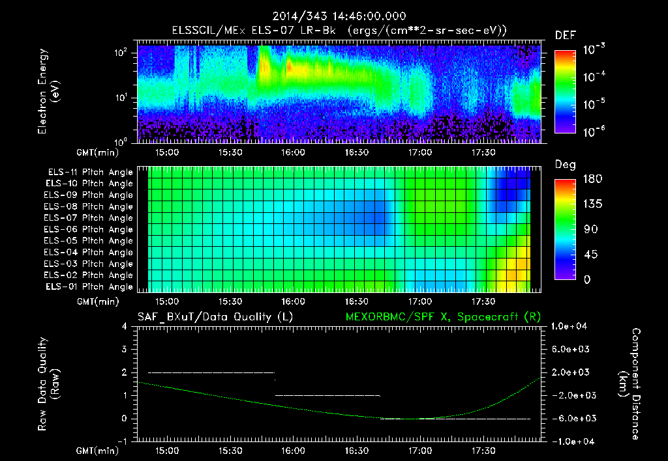The width and height of the screenshot is (668, 461).
Task: Click the DEF color bar in the top panel
Action: [565, 91]
